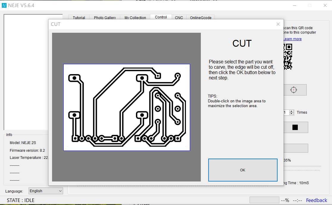Open the Language dropdown showing English
The height and width of the screenshot is (205, 332).
point(46,191)
